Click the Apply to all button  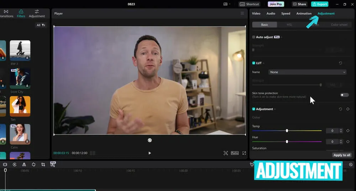pos(342,155)
